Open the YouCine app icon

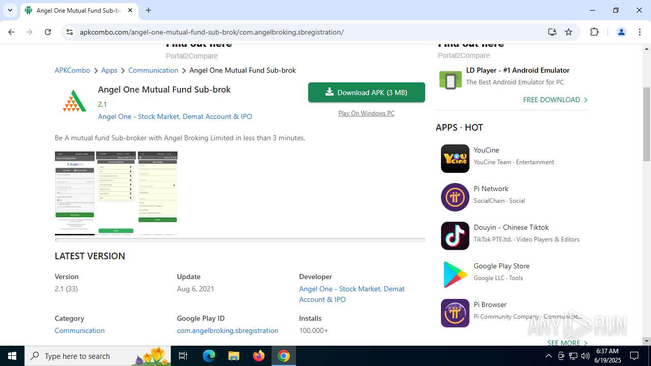(x=455, y=159)
